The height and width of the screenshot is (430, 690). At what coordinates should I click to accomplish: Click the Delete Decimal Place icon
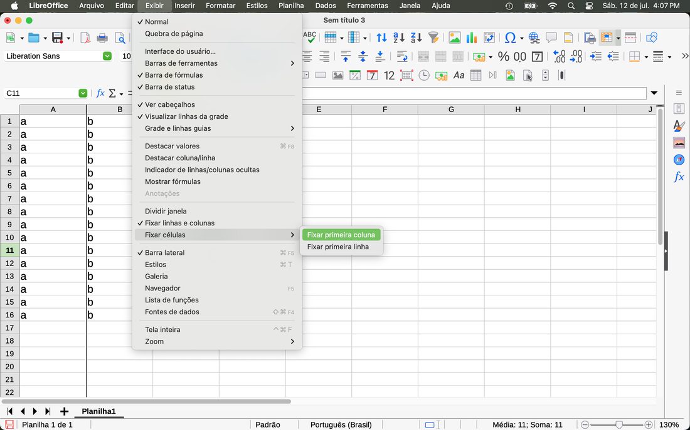point(576,56)
